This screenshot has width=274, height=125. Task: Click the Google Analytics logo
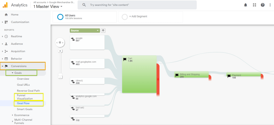pos(5,5)
